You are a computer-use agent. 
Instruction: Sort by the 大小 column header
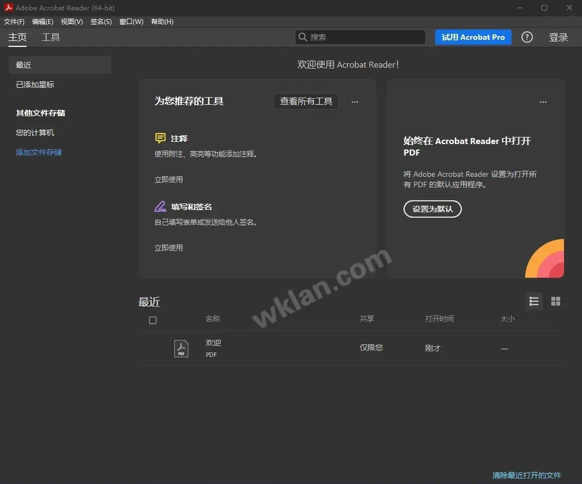coord(507,319)
